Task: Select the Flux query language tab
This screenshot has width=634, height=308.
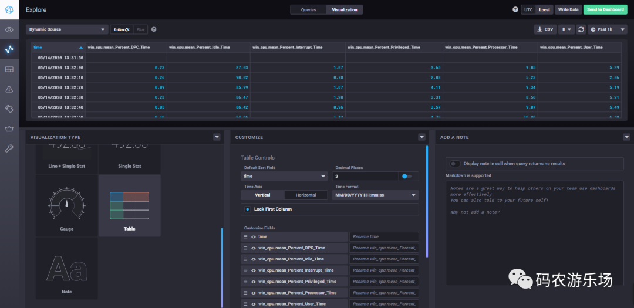Action: point(140,29)
